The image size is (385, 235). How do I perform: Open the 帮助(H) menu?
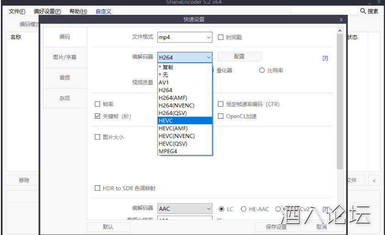click(x=78, y=11)
